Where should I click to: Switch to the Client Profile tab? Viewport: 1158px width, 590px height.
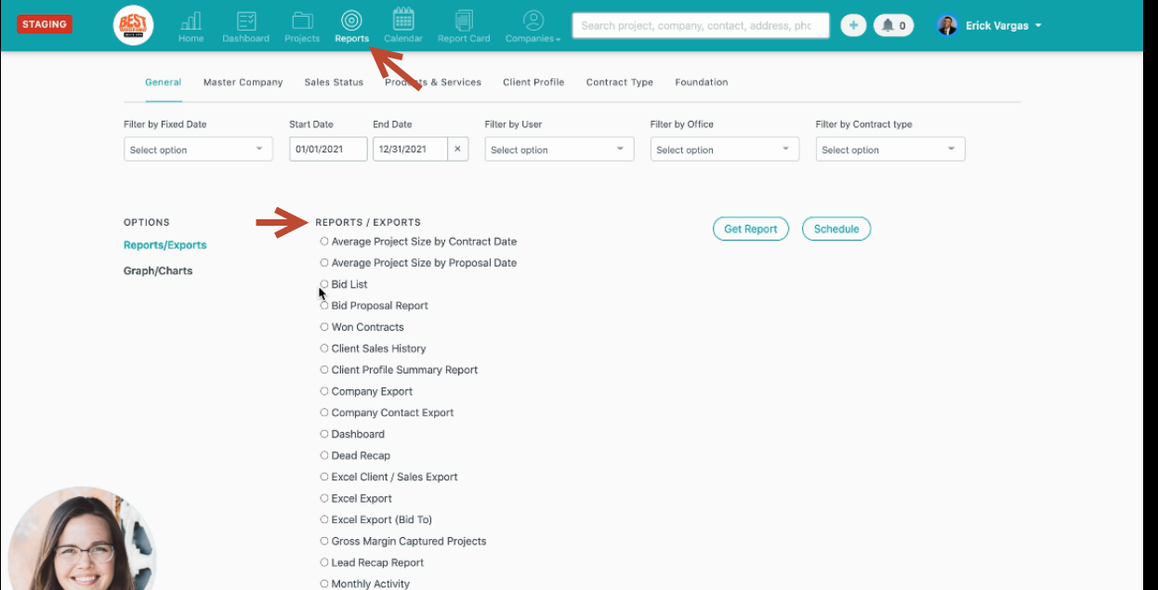533,82
